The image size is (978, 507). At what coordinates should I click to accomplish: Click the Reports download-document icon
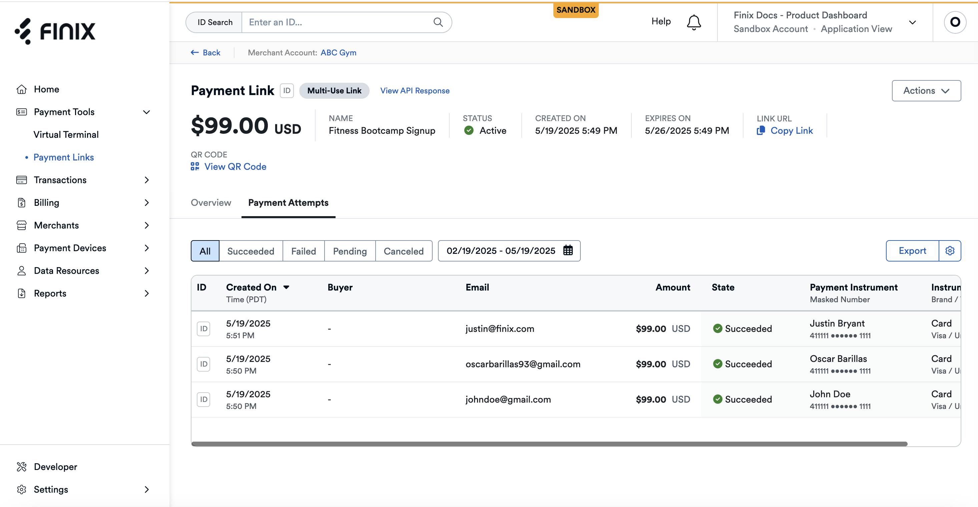22,294
